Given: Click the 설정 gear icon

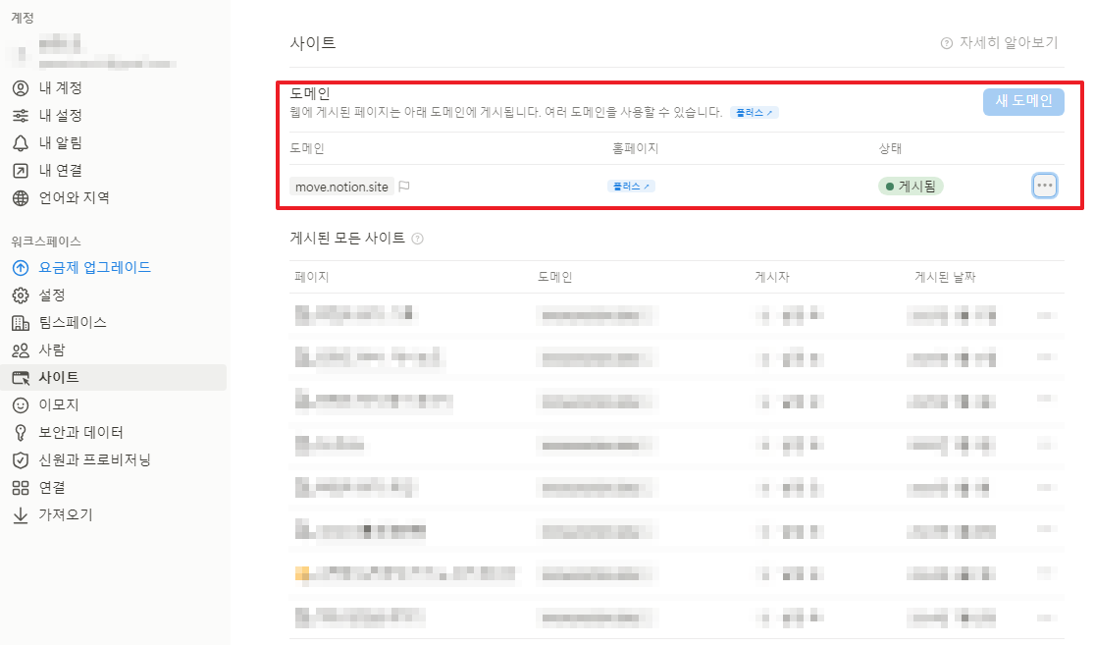Looking at the screenshot, I should click(21, 296).
